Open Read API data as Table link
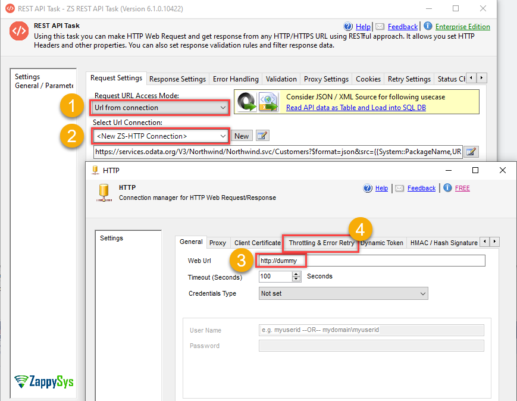Viewport: 517px width, 401px height. tap(356, 108)
